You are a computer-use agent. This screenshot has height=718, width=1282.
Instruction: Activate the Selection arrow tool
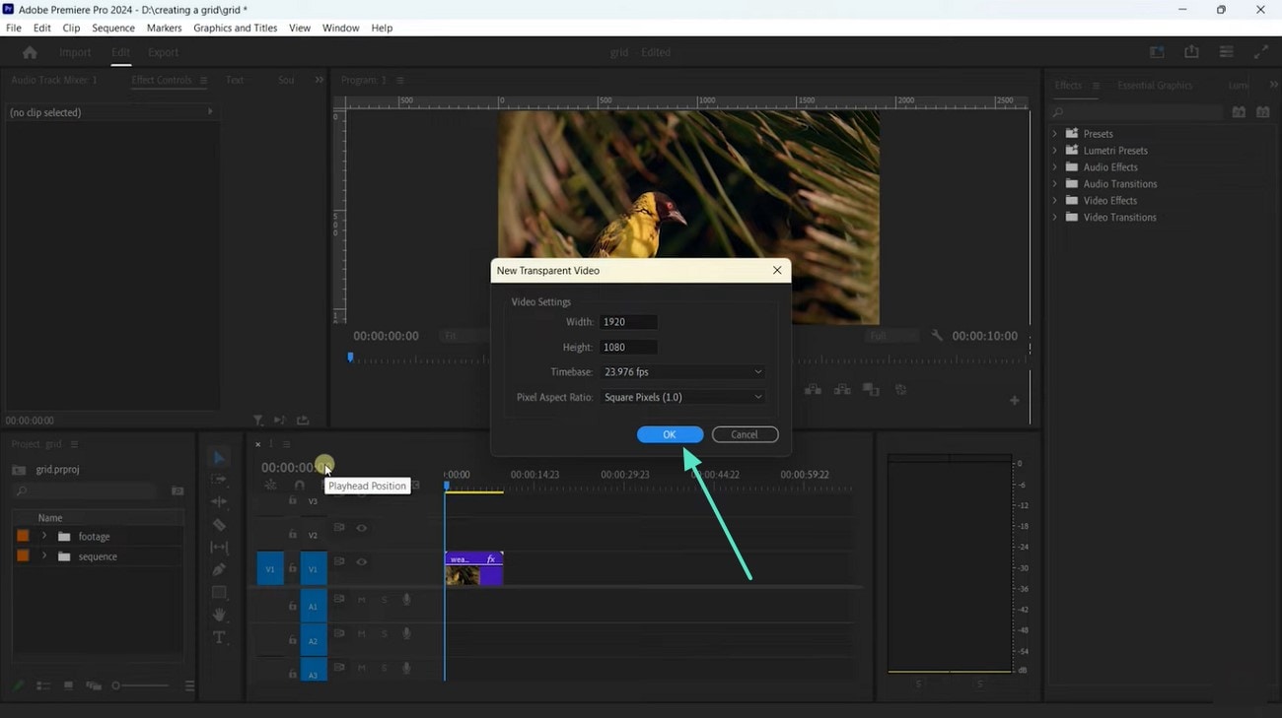[219, 458]
